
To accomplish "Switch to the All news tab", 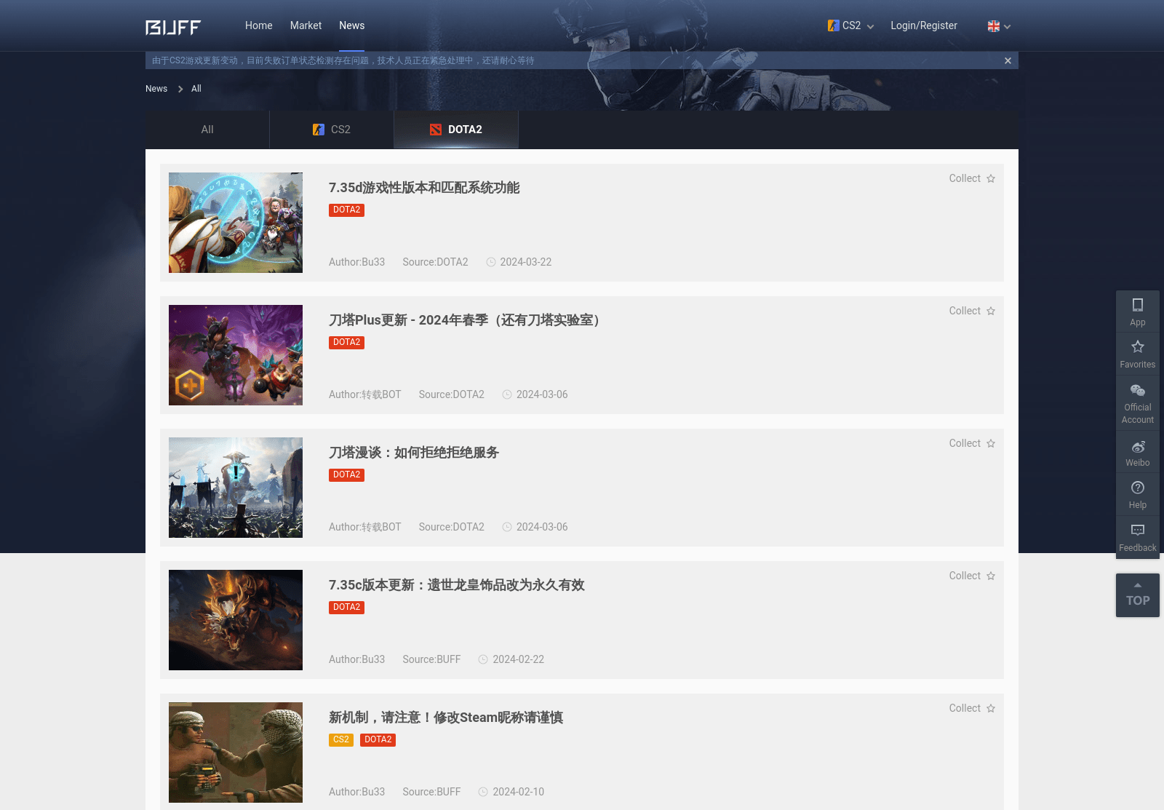I will (207, 130).
